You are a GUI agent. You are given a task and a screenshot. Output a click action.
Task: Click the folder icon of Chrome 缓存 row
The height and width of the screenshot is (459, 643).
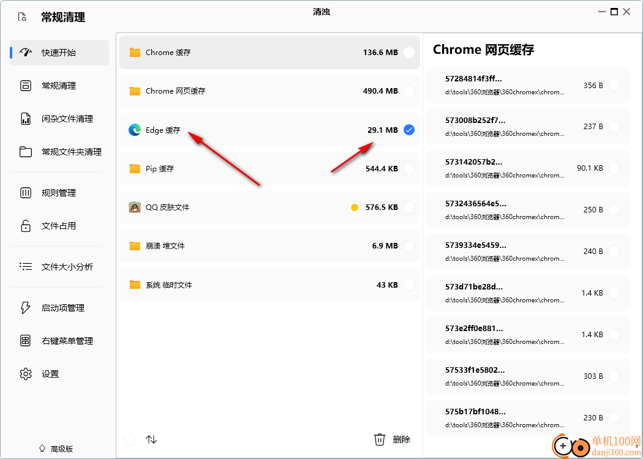pyautogui.click(x=135, y=53)
